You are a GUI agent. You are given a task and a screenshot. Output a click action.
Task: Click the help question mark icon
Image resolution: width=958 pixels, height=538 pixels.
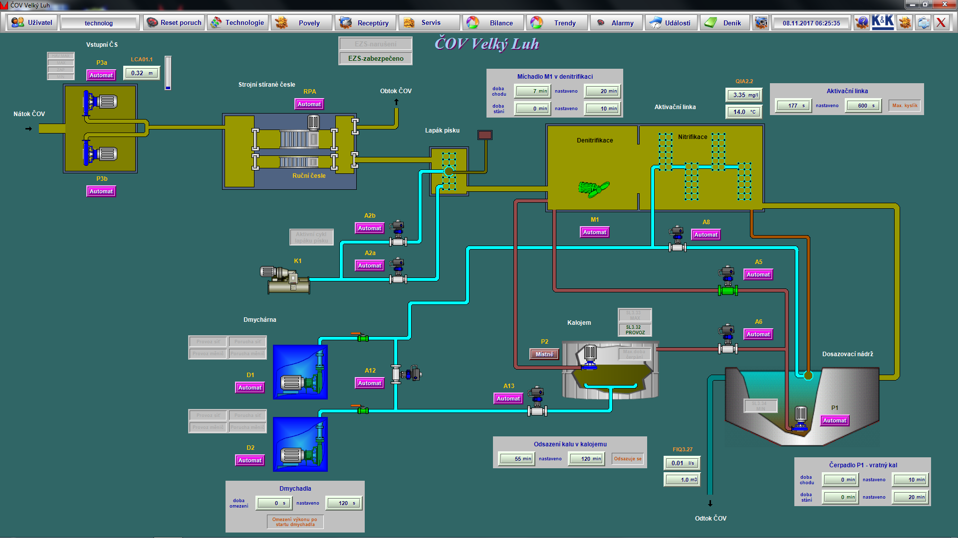point(862,22)
